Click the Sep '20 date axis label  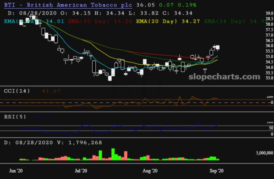[x=216, y=171]
